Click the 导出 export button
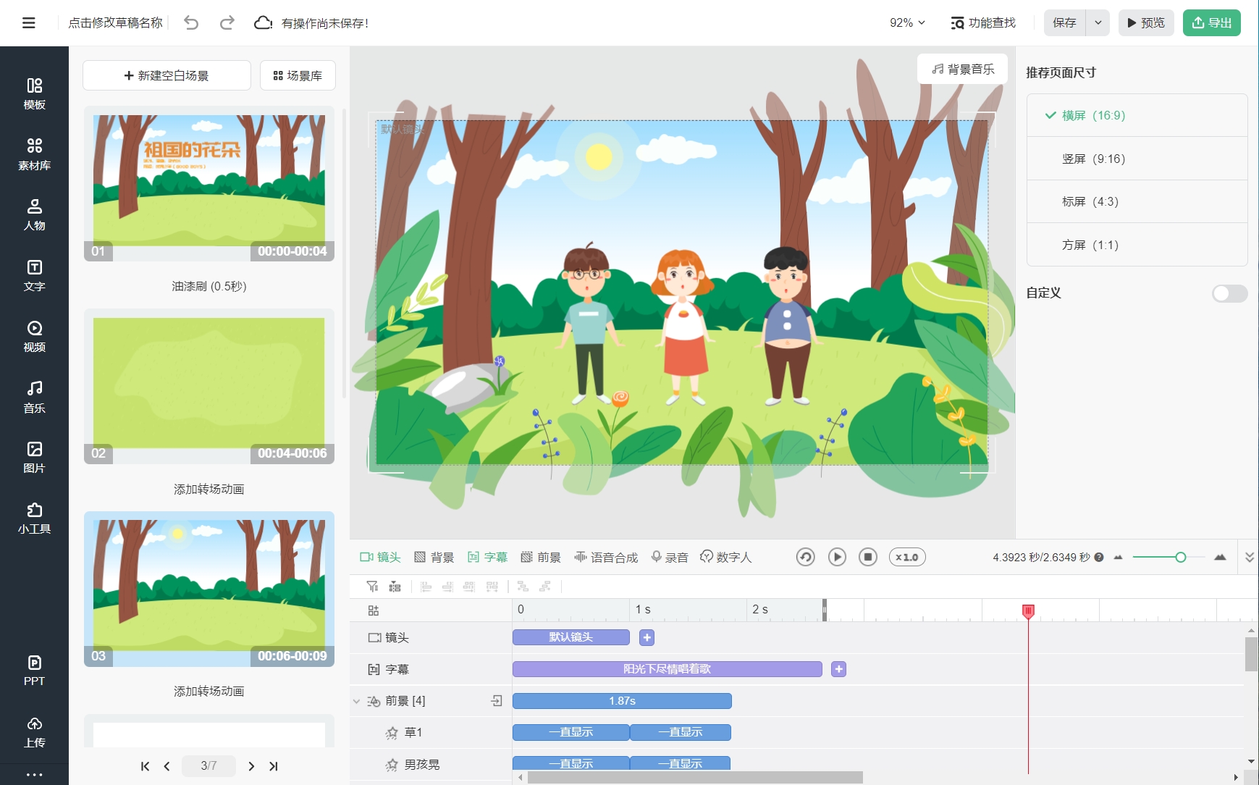This screenshot has height=785, width=1259. (x=1212, y=23)
